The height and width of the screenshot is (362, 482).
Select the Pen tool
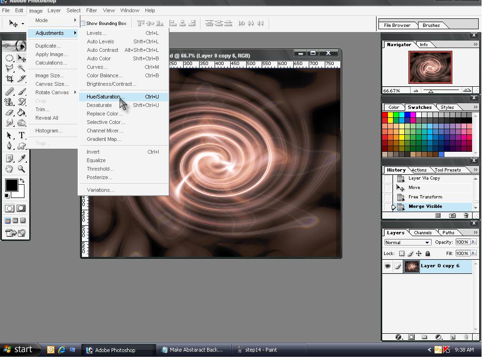[x=9, y=146]
